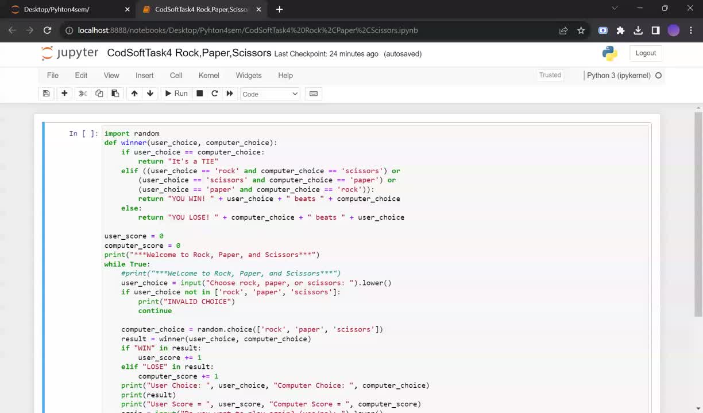703x413 pixels.
Task: Open the Widgets menu
Action: (x=248, y=75)
